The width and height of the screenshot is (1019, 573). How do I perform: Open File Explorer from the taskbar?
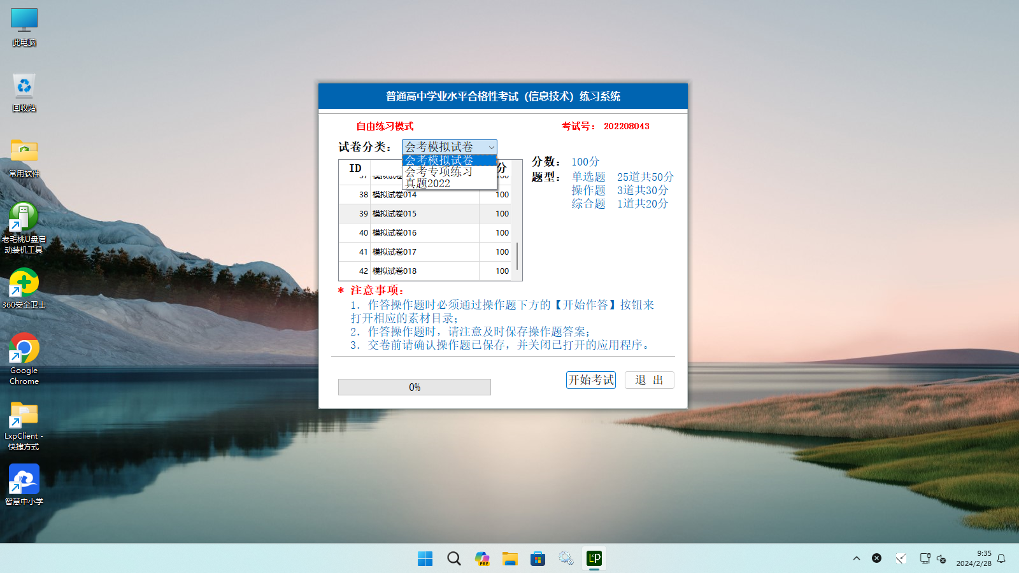509,558
